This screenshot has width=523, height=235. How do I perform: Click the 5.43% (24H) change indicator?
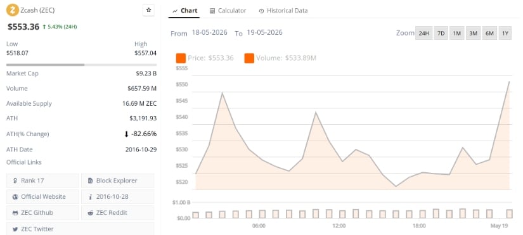coord(60,27)
